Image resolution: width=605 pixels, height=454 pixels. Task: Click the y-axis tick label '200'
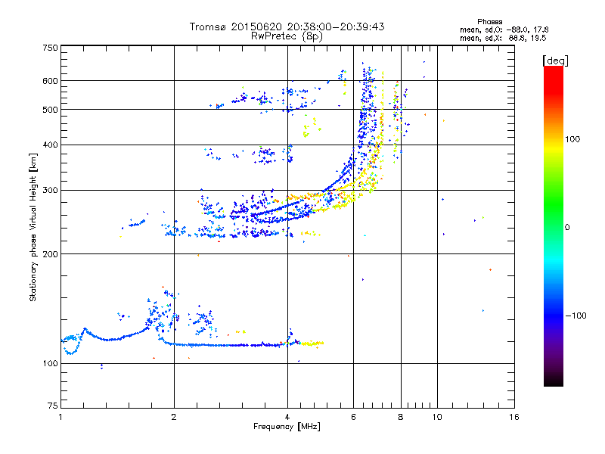[50, 254]
